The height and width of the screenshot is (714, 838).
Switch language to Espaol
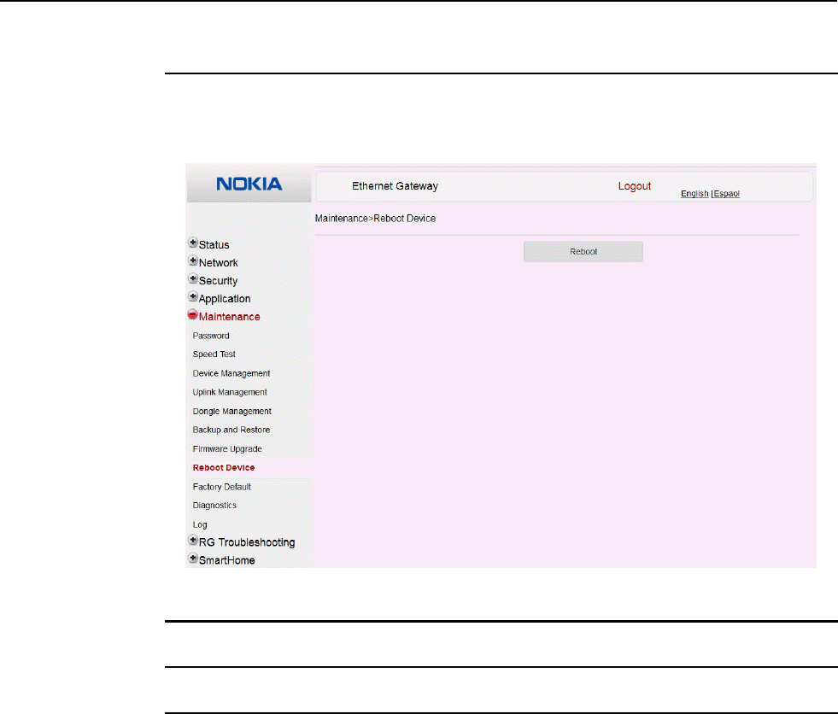(x=727, y=194)
